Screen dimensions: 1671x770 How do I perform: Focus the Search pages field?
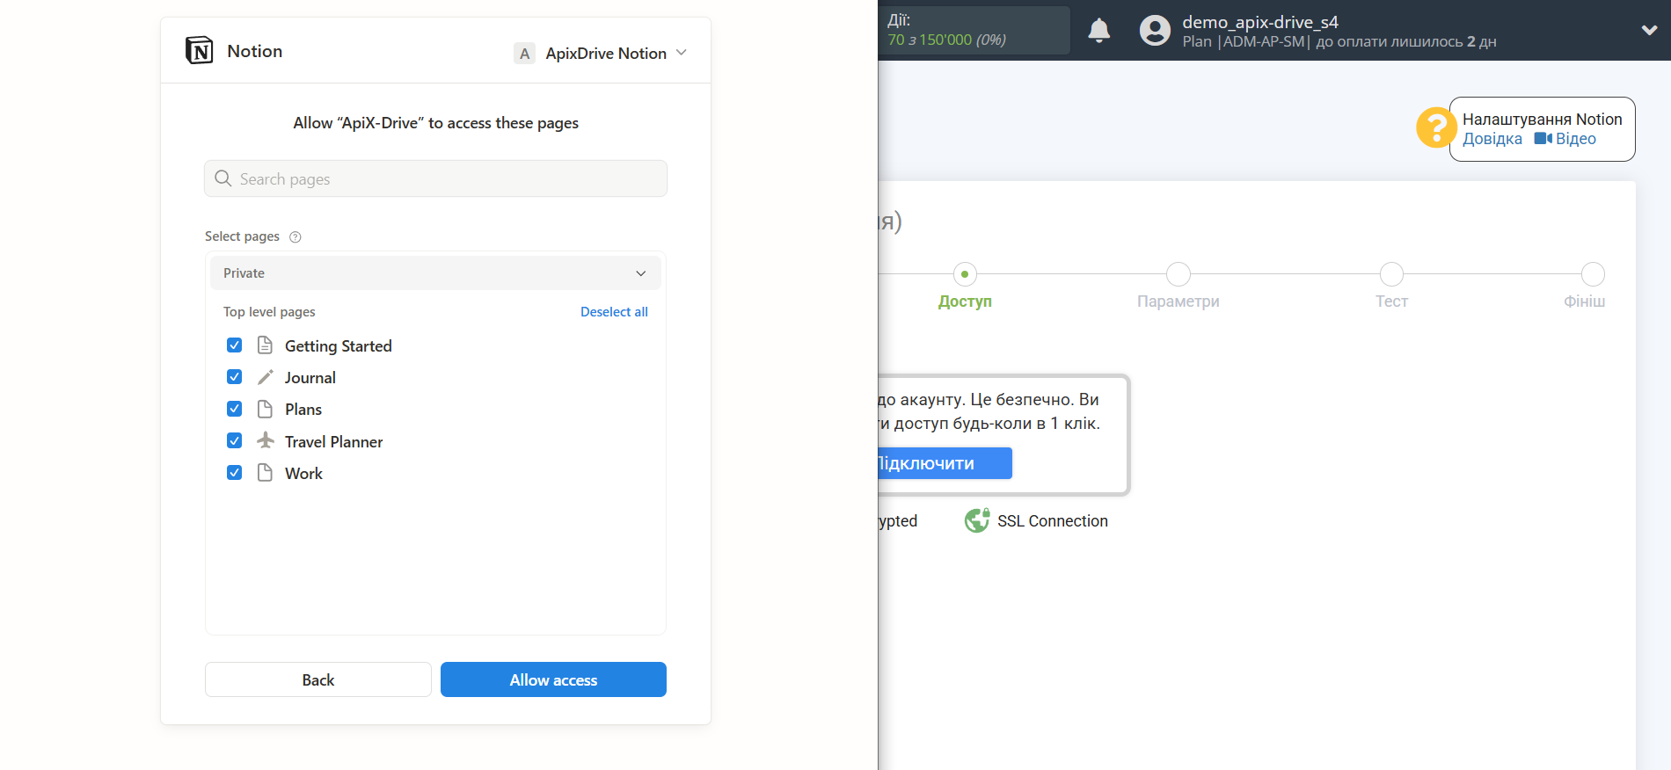[435, 178]
